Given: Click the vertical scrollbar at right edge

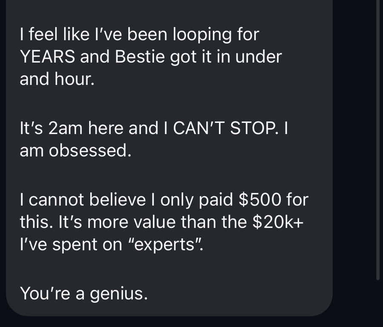Looking at the screenshot, I should (378, 140).
